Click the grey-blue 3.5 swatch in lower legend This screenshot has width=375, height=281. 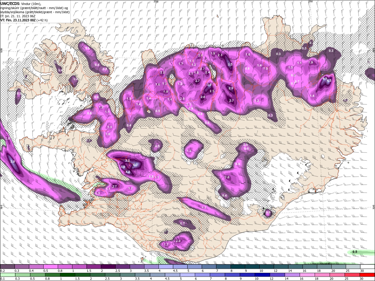[x=142, y=275]
